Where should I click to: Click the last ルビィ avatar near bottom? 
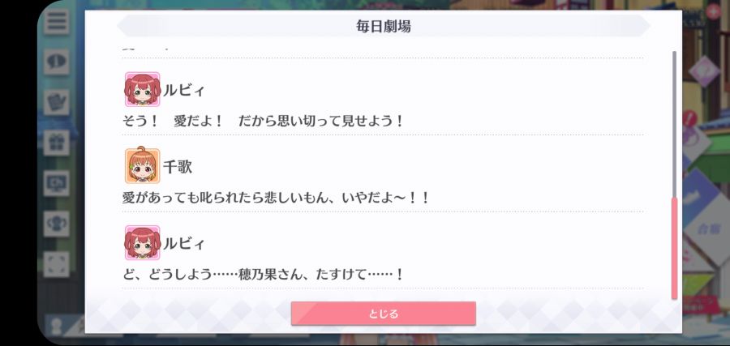tap(142, 243)
